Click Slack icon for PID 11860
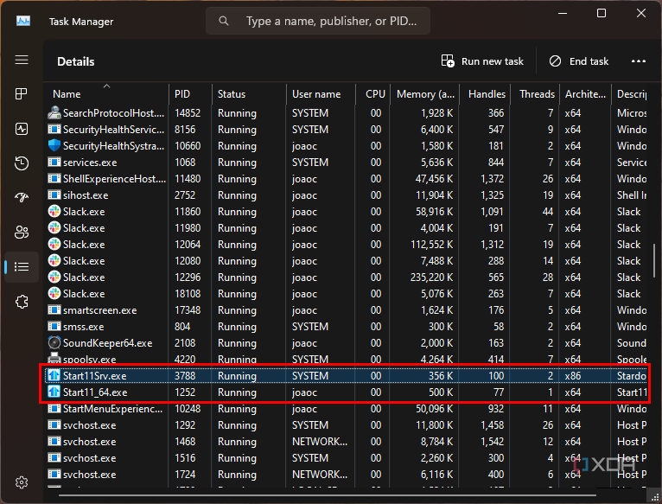The width and height of the screenshot is (662, 504). 54,211
